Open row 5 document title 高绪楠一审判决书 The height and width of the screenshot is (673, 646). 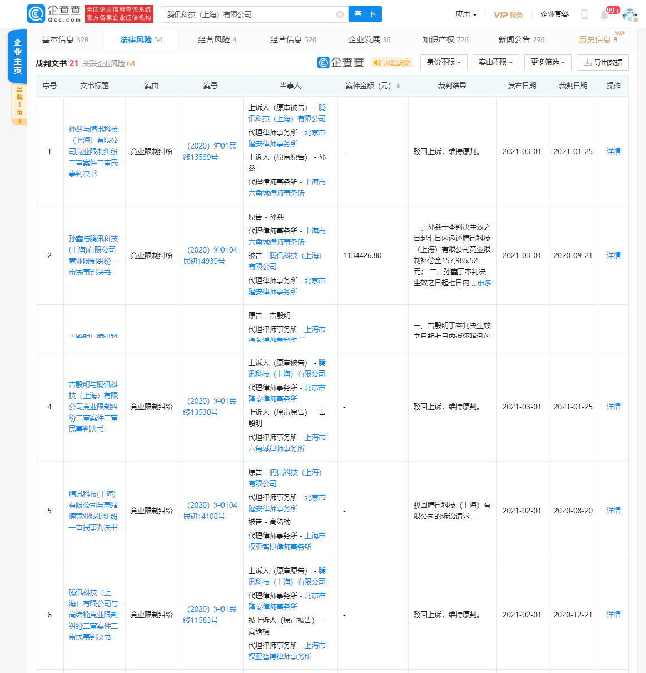tap(93, 511)
